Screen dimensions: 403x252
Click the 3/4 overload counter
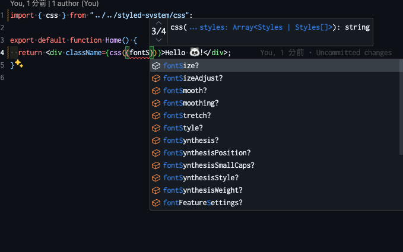pyautogui.click(x=158, y=31)
